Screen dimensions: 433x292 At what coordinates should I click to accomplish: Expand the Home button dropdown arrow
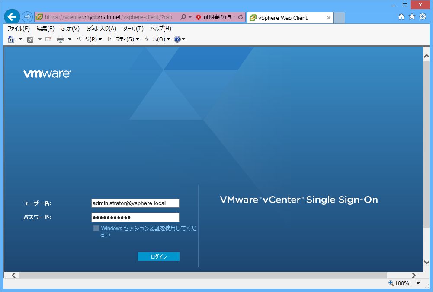click(x=20, y=39)
